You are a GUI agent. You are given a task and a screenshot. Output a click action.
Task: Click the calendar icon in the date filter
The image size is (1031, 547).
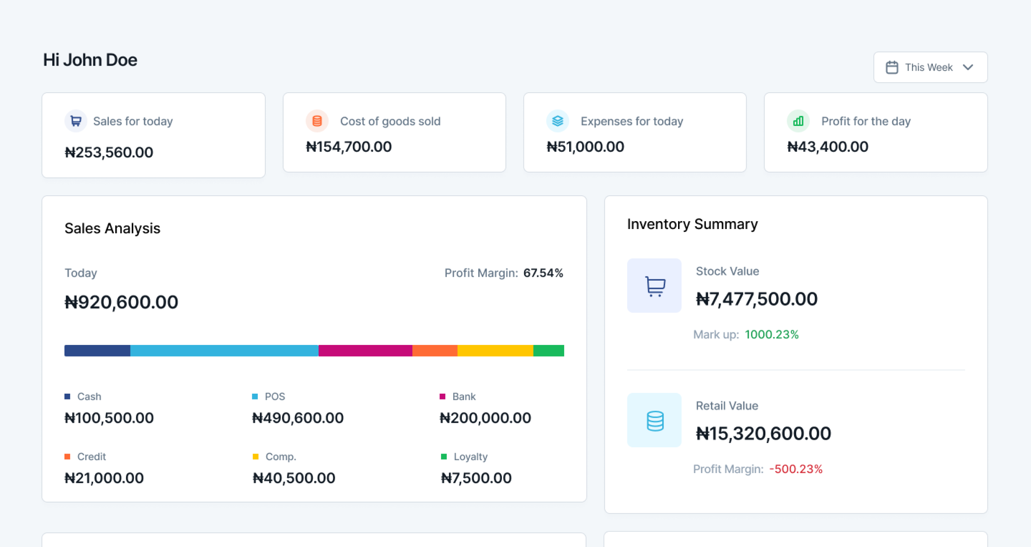coord(892,67)
